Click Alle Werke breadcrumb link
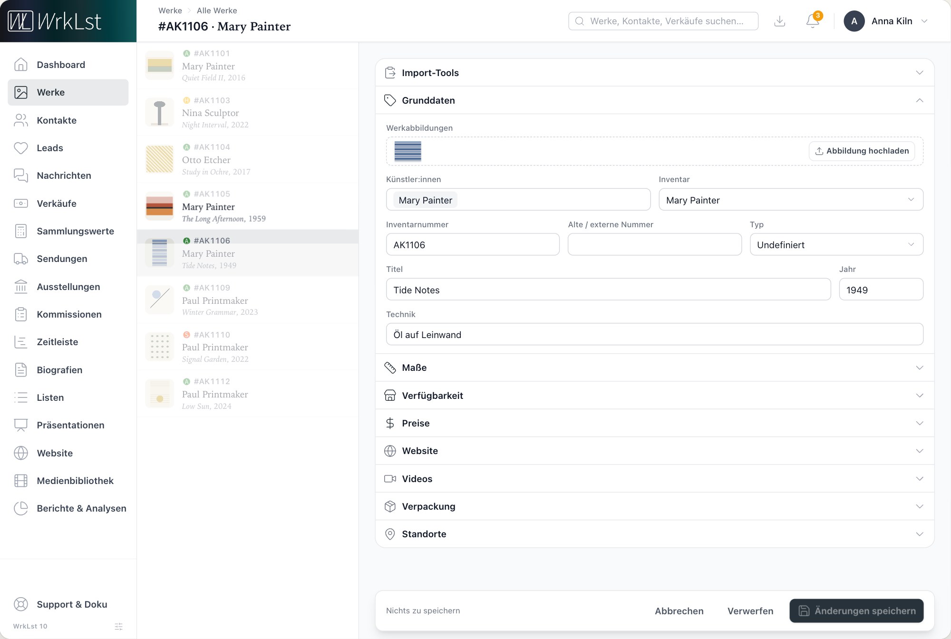This screenshot has height=639, width=951. 217,10
